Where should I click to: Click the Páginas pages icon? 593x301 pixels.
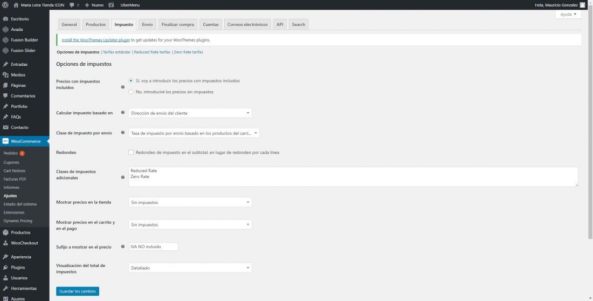5,85
